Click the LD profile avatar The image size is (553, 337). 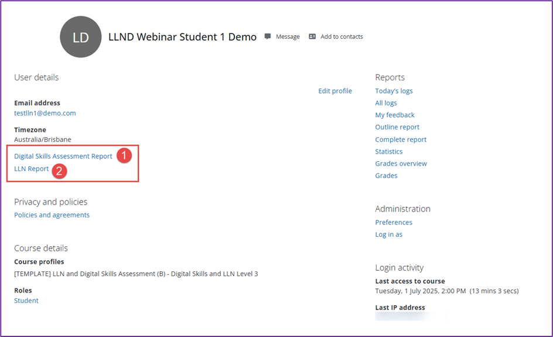[x=81, y=37]
